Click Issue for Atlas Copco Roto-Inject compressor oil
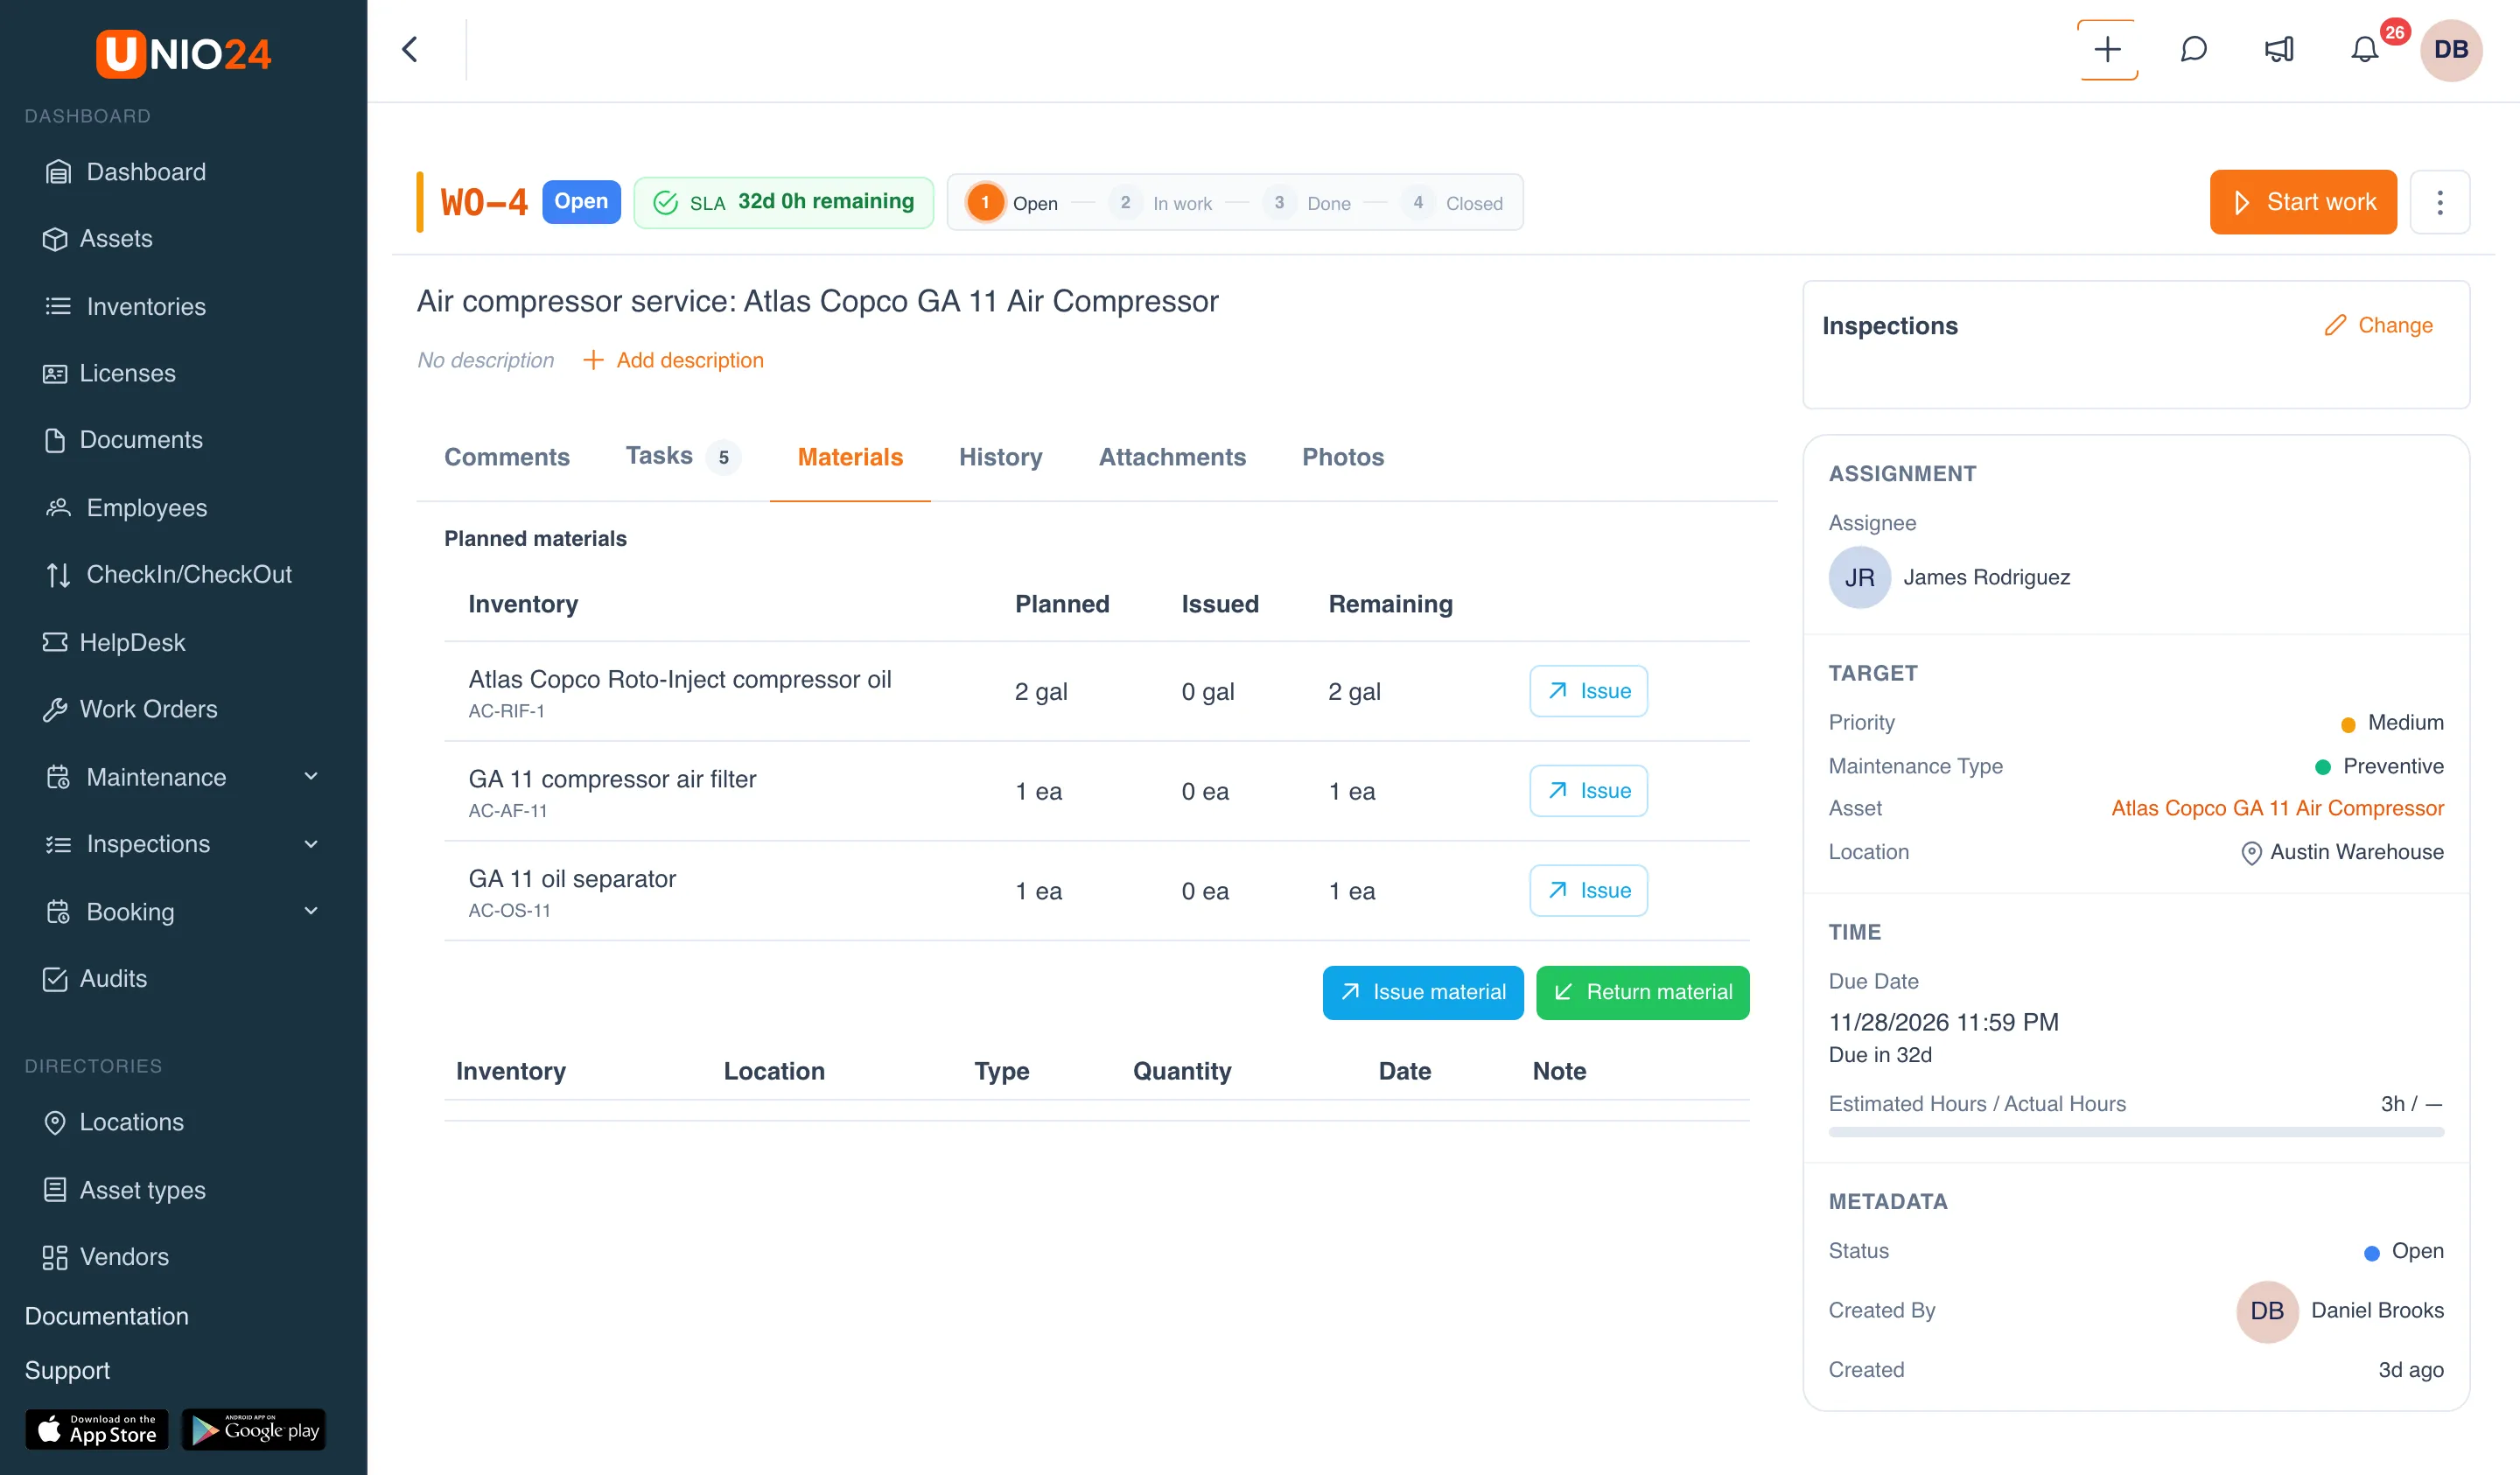Viewport: 2520px width, 1475px height. click(1588, 691)
